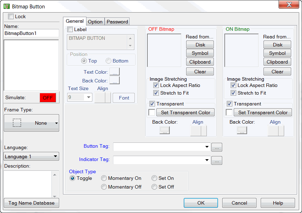This screenshot has height=213, width=302.
Task: Open the Text Size dropdown
Action: point(89,97)
